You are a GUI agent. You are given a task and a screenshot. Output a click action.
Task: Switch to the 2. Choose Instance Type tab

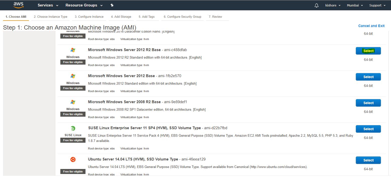coord(51,17)
